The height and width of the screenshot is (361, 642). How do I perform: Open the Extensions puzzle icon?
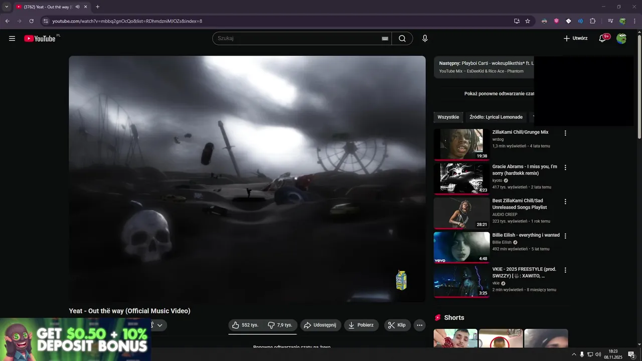click(x=592, y=21)
